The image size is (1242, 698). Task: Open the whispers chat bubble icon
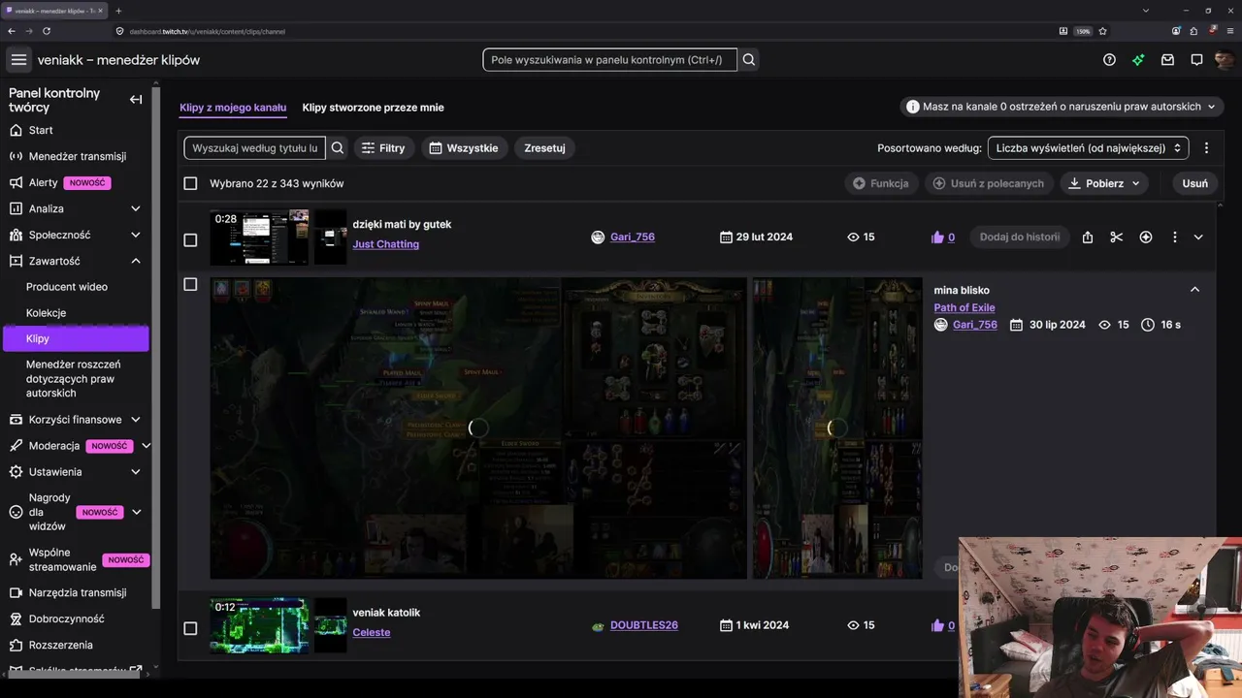pyautogui.click(x=1196, y=60)
